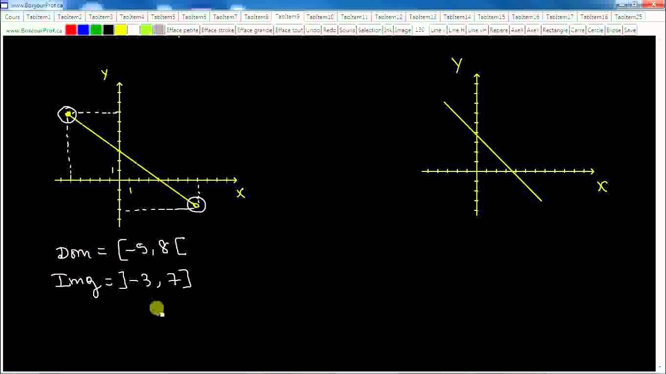Choose the Cercle circle tool

[595, 30]
